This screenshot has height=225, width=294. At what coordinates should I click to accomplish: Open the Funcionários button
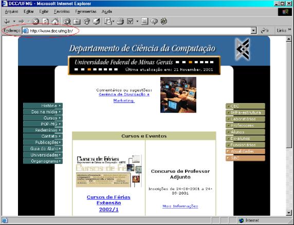(246, 145)
